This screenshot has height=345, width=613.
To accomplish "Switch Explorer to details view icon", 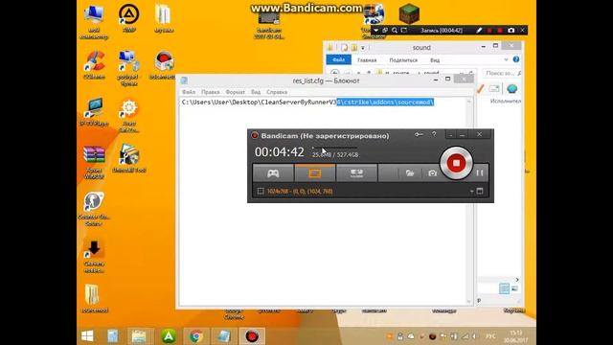I will coord(505,288).
